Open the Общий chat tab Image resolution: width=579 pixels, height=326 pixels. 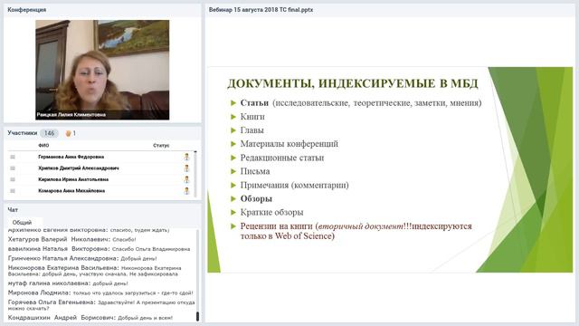click(x=22, y=223)
